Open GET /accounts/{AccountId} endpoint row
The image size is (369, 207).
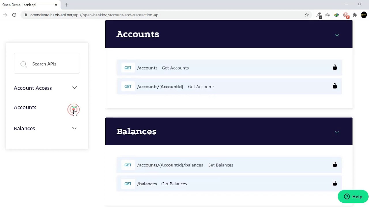click(x=229, y=87)
